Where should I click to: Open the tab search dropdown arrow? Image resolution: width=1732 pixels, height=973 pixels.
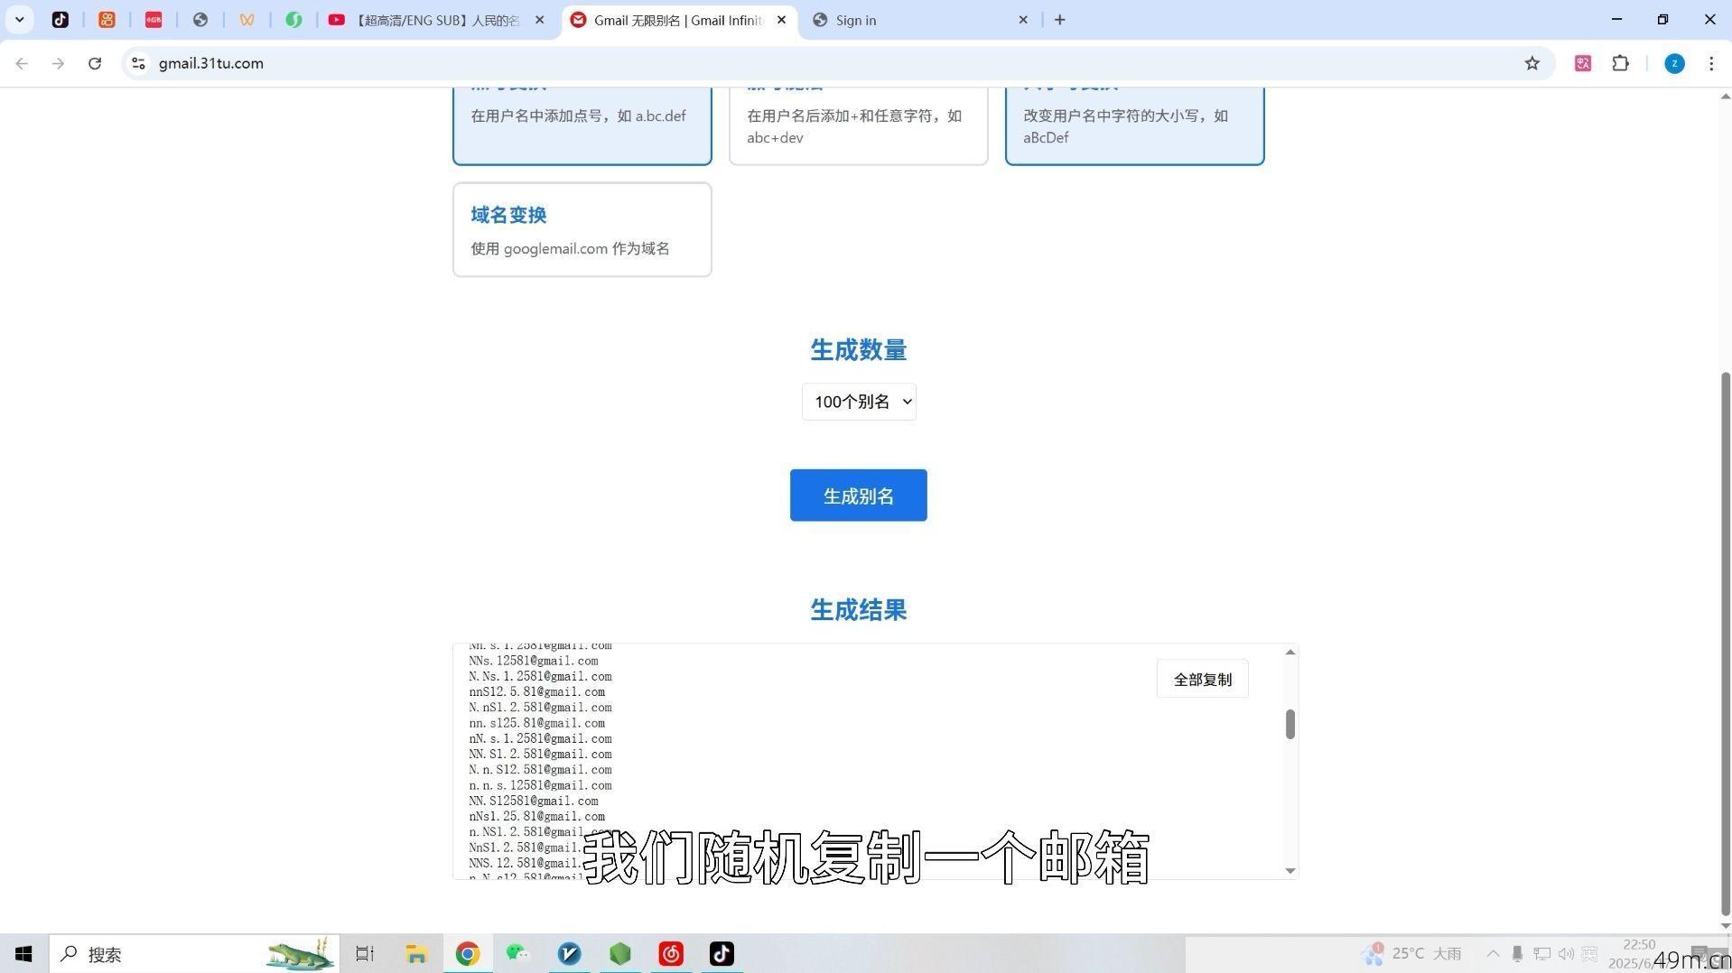click(19, 19)
